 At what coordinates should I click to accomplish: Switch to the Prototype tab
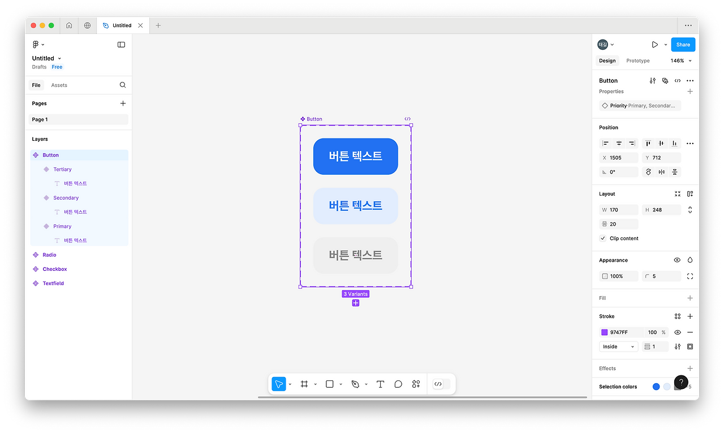(638, 60)
